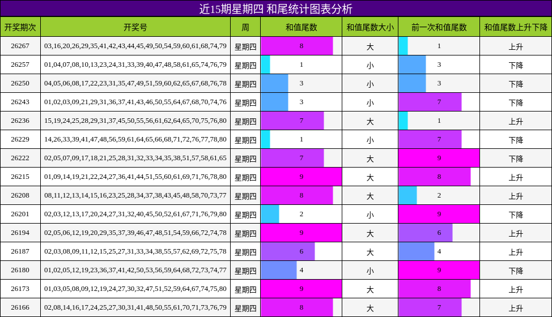Click draw numbers starting 15,19,24,25,28
Viewport: 552px width, 317px height.
point(135,121)
